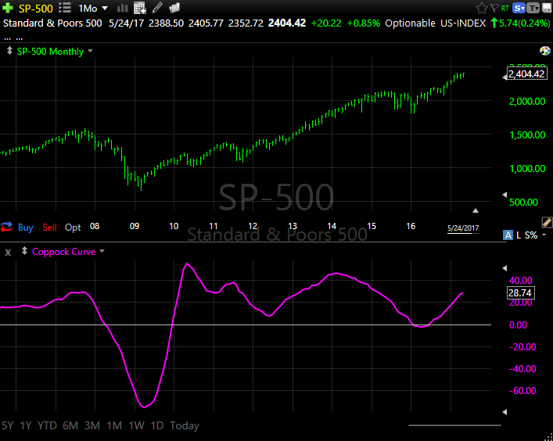
Task: Click the move arrows next to Coppock Curve
Action: [x=24, y=251]
